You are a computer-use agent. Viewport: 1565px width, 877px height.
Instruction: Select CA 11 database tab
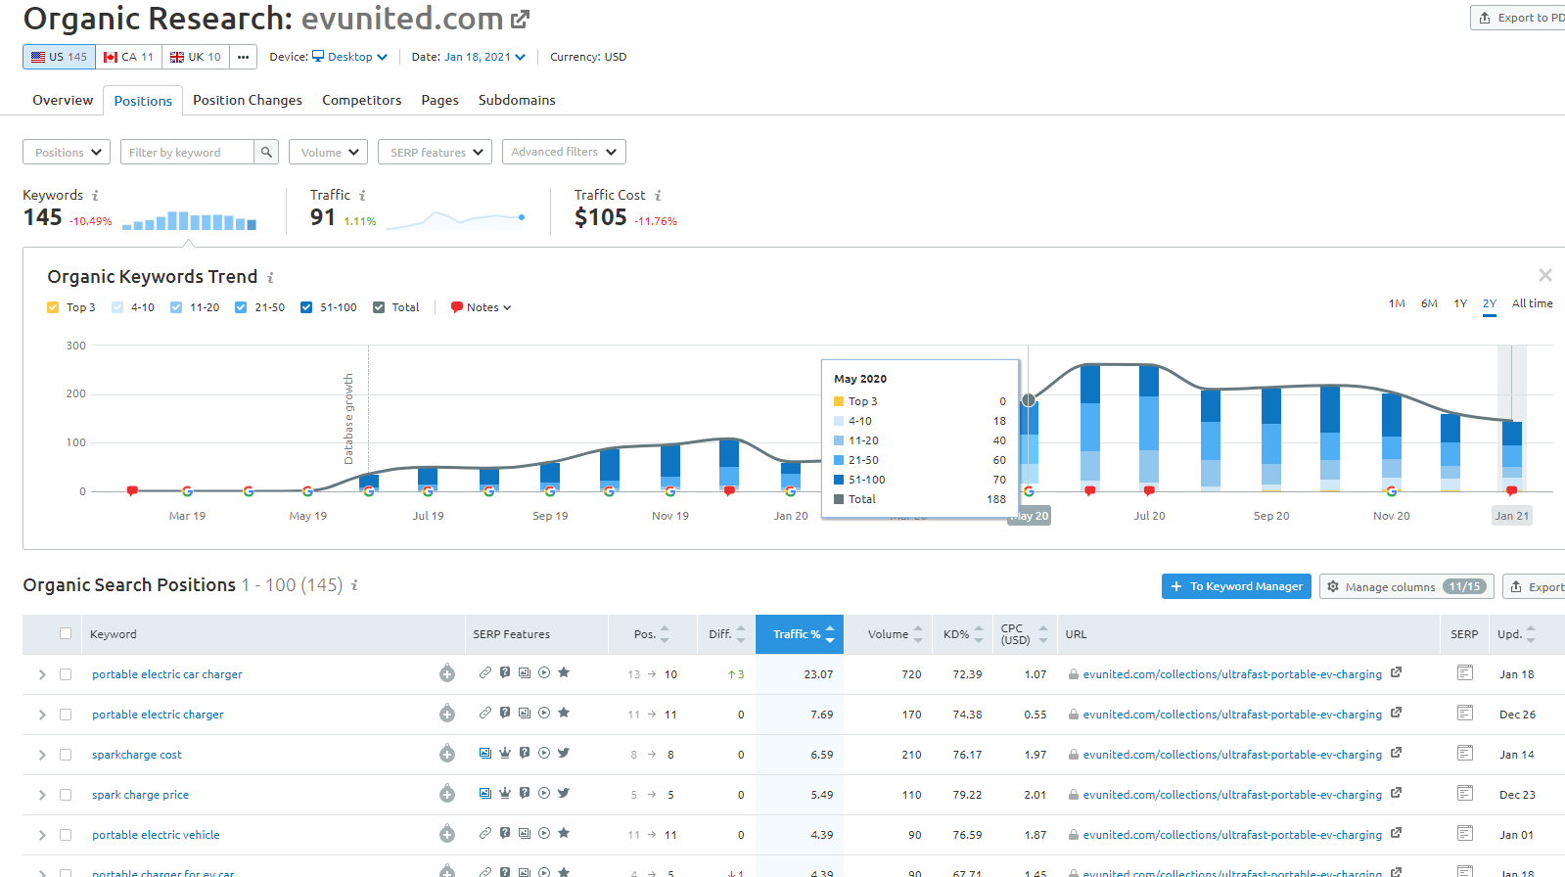click(x=129, y=57)
